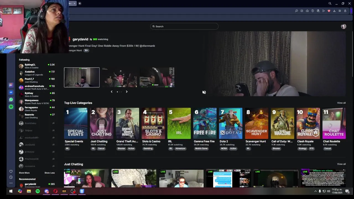Screen dimensions: 354x199
Task: Open the ad blocker shield icon
Action: (x=313, y=11)
